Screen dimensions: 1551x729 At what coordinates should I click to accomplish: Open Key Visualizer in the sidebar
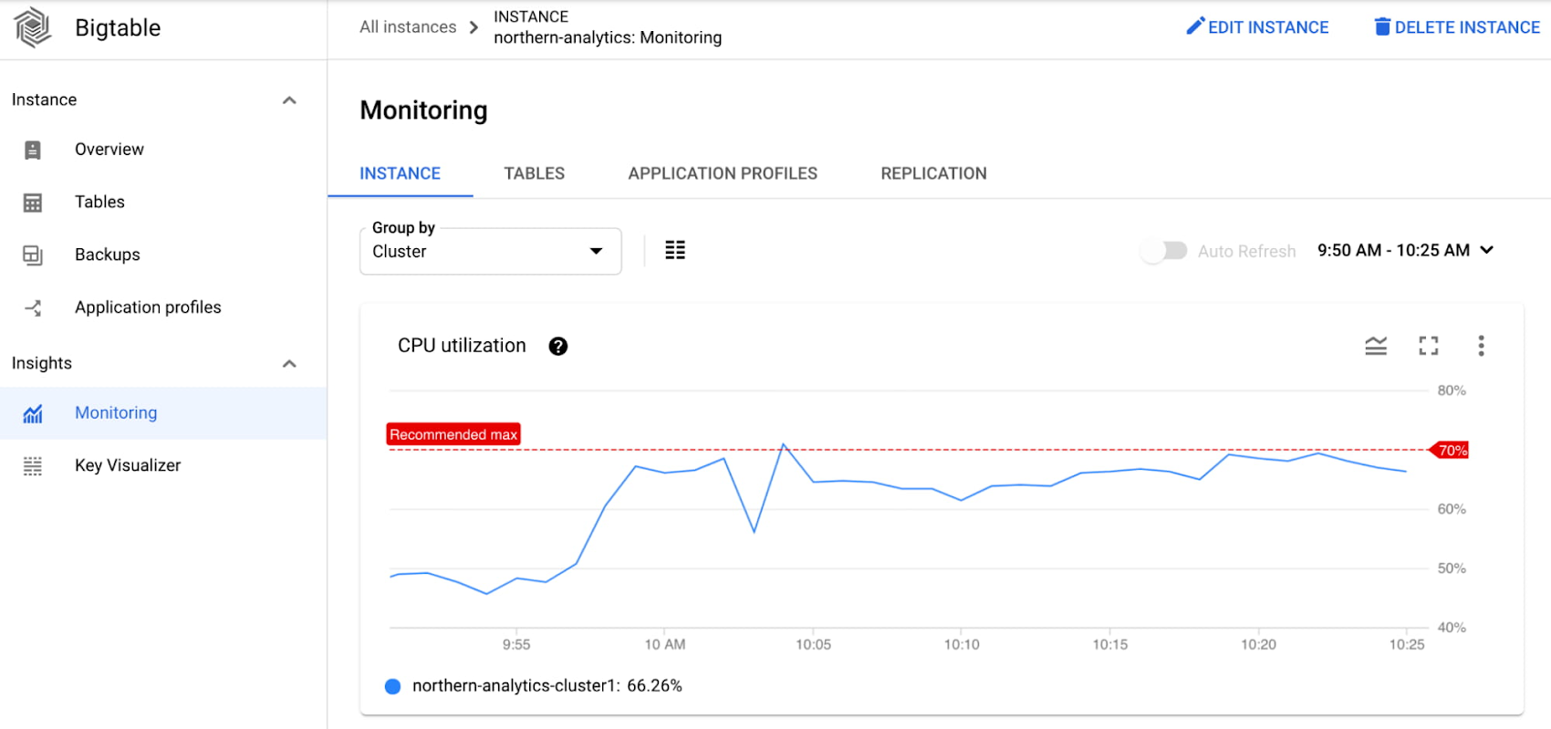[x=163, y=466]
